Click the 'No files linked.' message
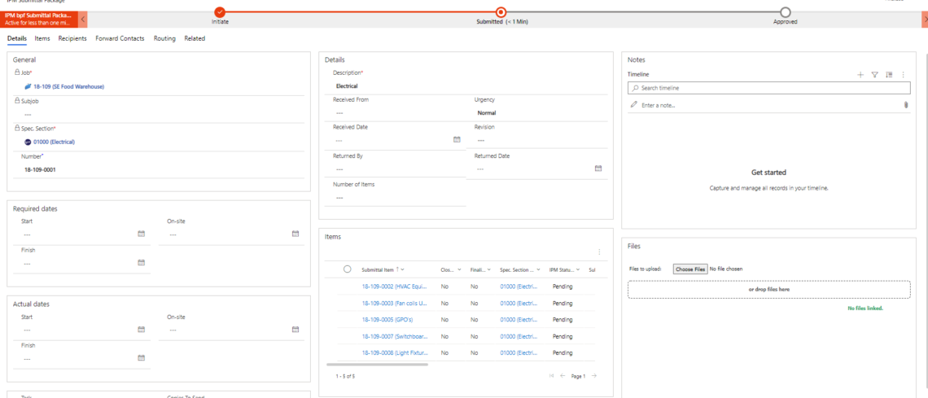The height and width of the screenshot is (398, 928). (x=865, y=308)
